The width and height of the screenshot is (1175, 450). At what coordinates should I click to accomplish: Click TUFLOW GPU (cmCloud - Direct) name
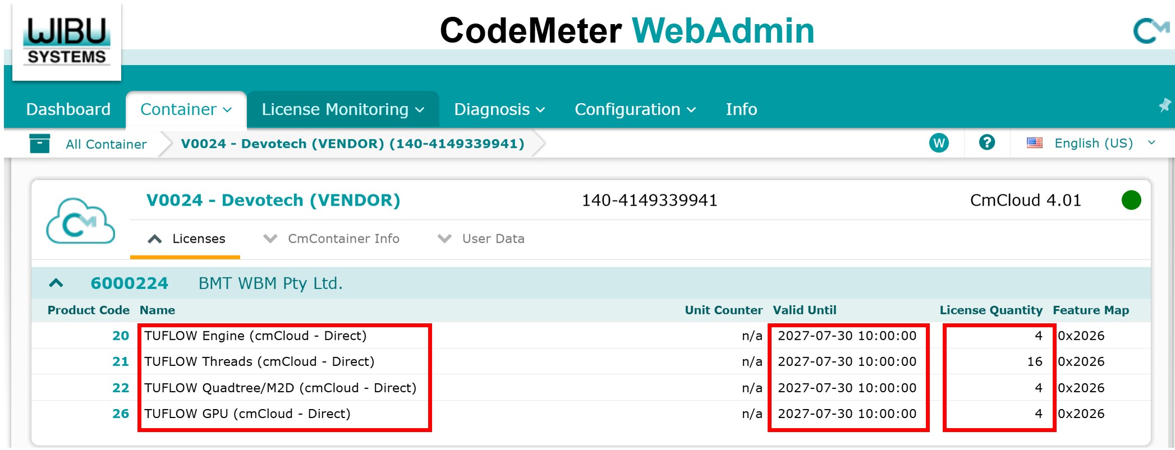(247, 414)
